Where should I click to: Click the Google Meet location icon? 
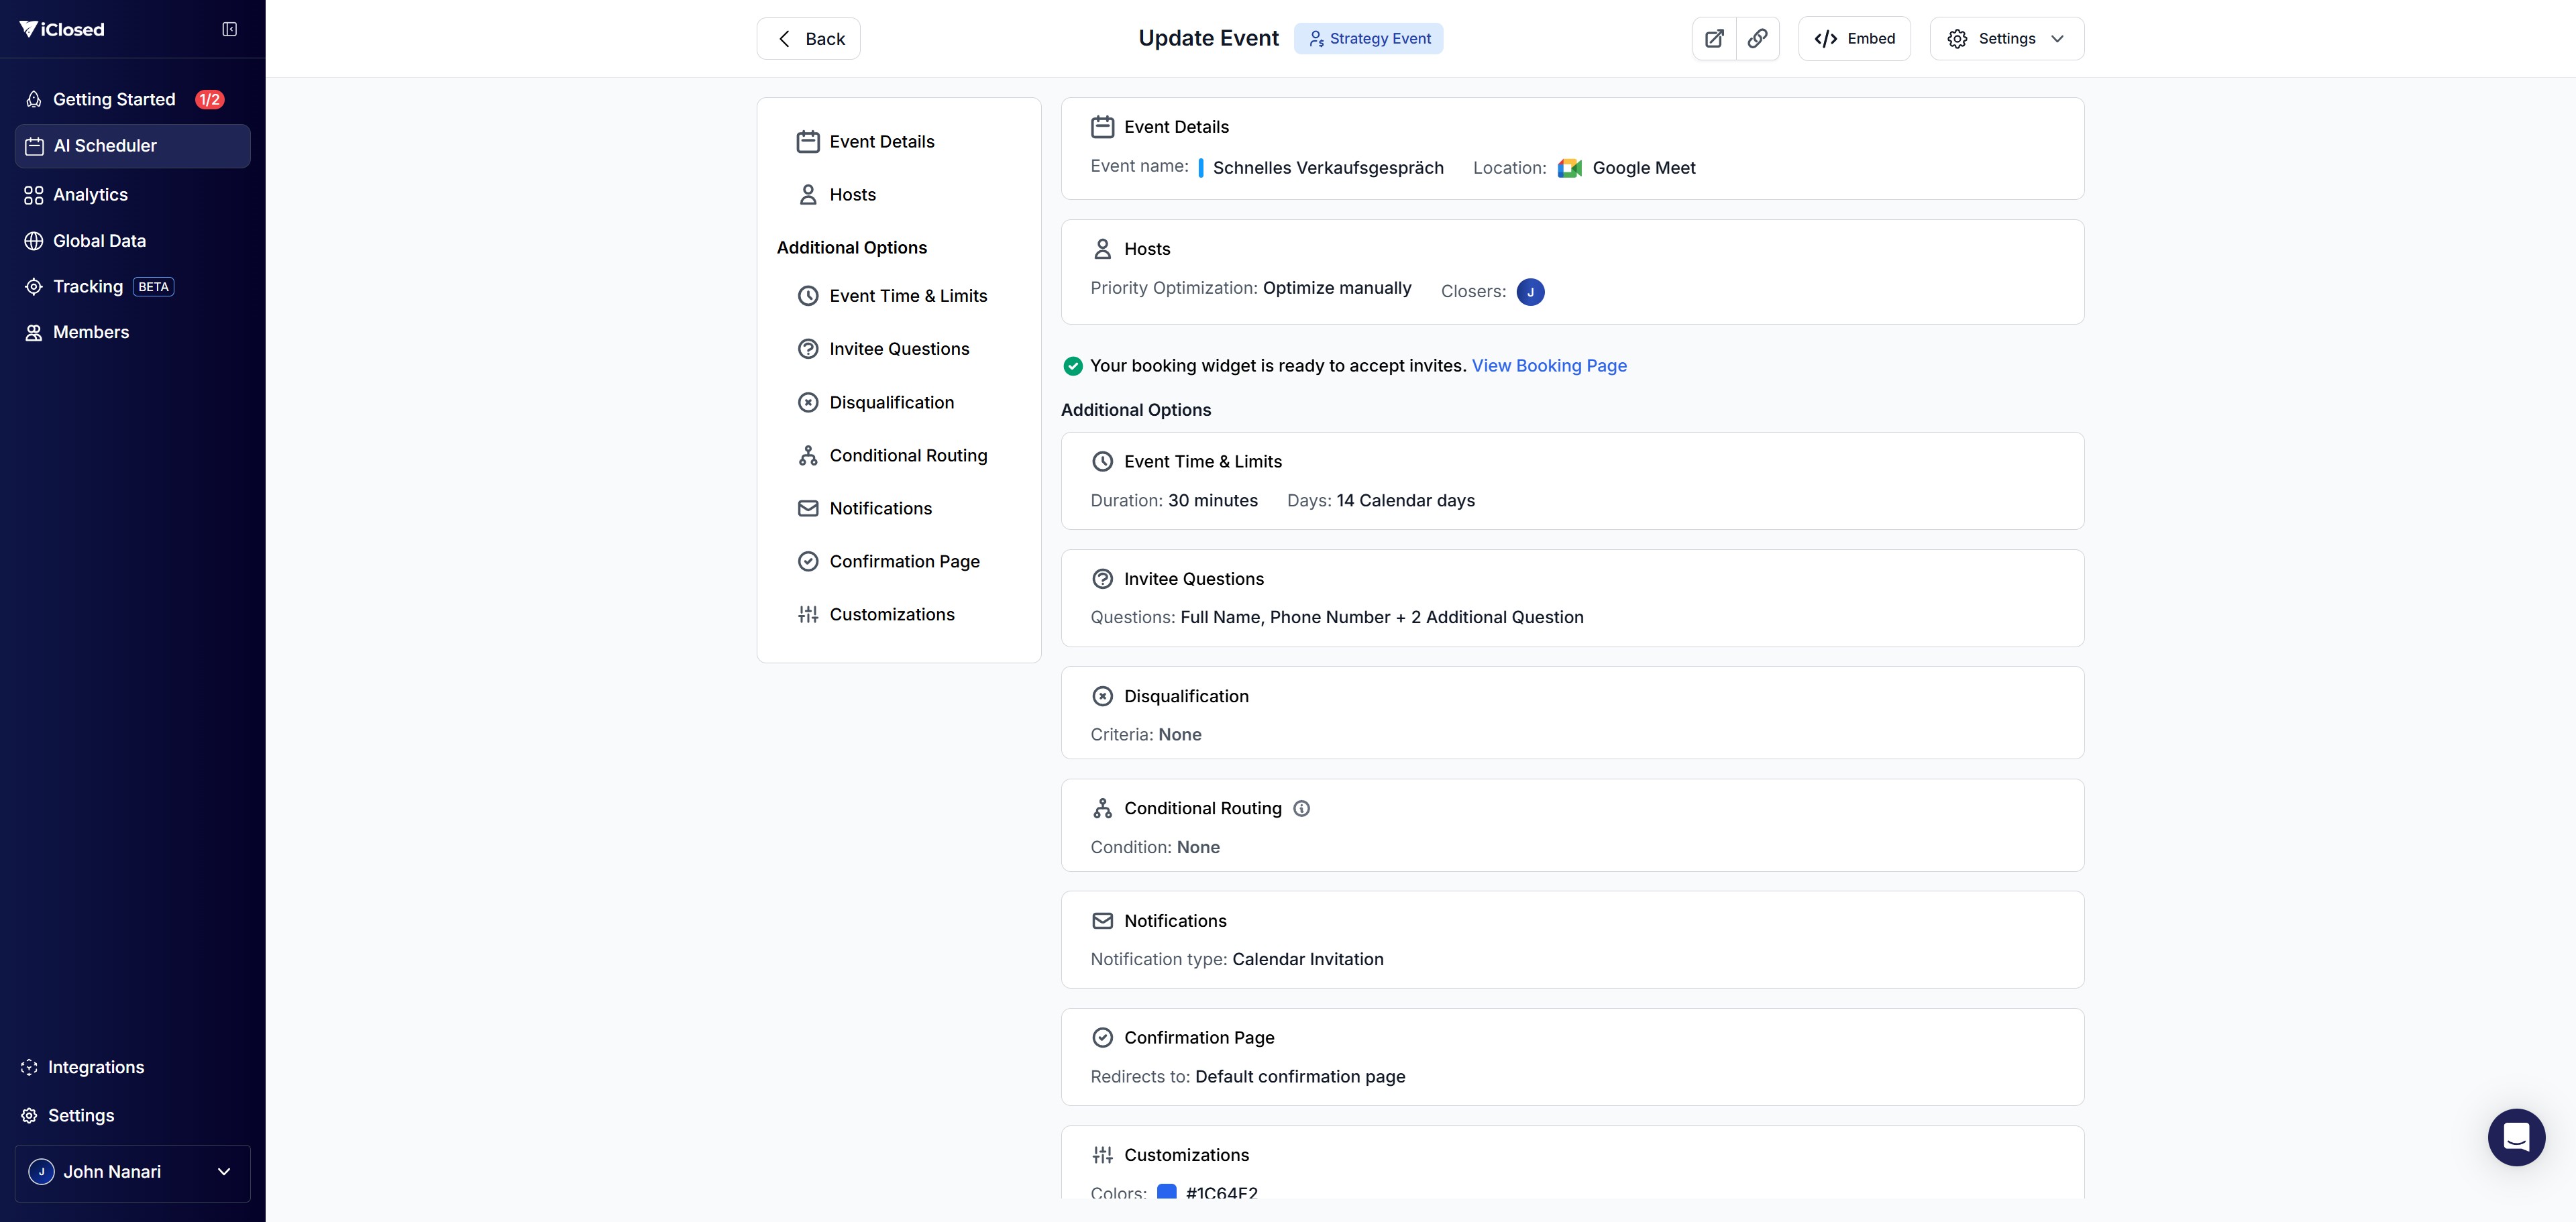tap(1569, 168)
